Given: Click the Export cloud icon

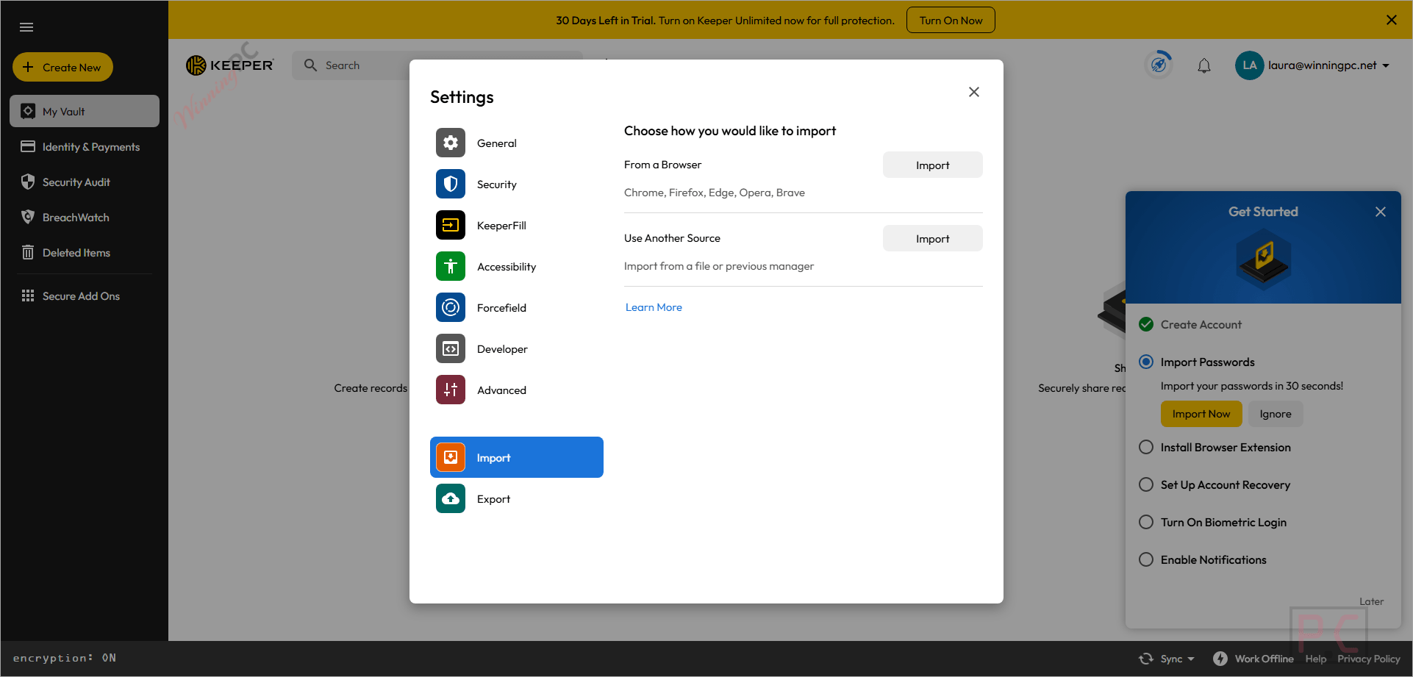Looking at the screenshot, I should pos(451,498).
